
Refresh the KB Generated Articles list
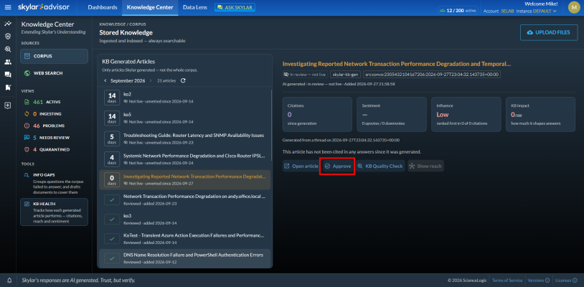[183, 80]
